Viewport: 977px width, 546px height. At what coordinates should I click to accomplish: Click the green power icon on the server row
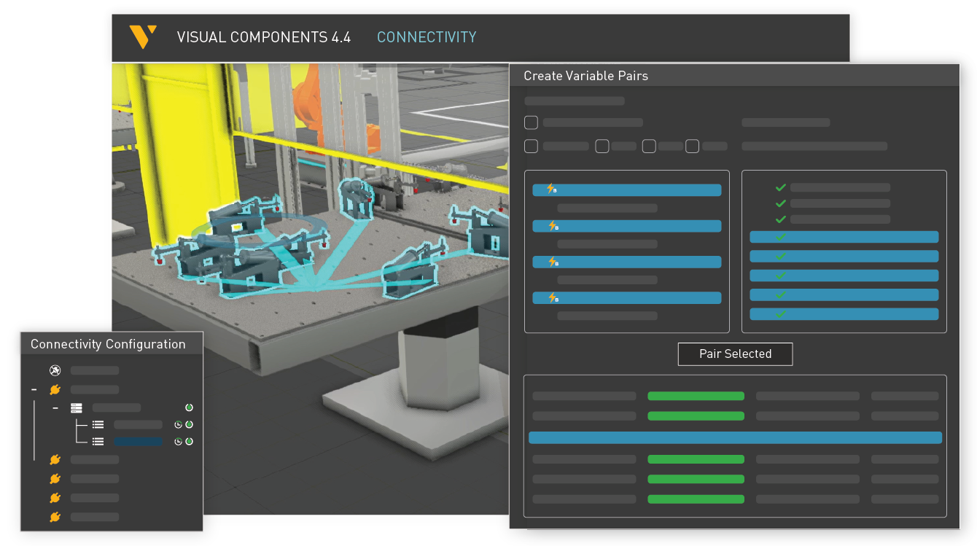click(189, 407)
